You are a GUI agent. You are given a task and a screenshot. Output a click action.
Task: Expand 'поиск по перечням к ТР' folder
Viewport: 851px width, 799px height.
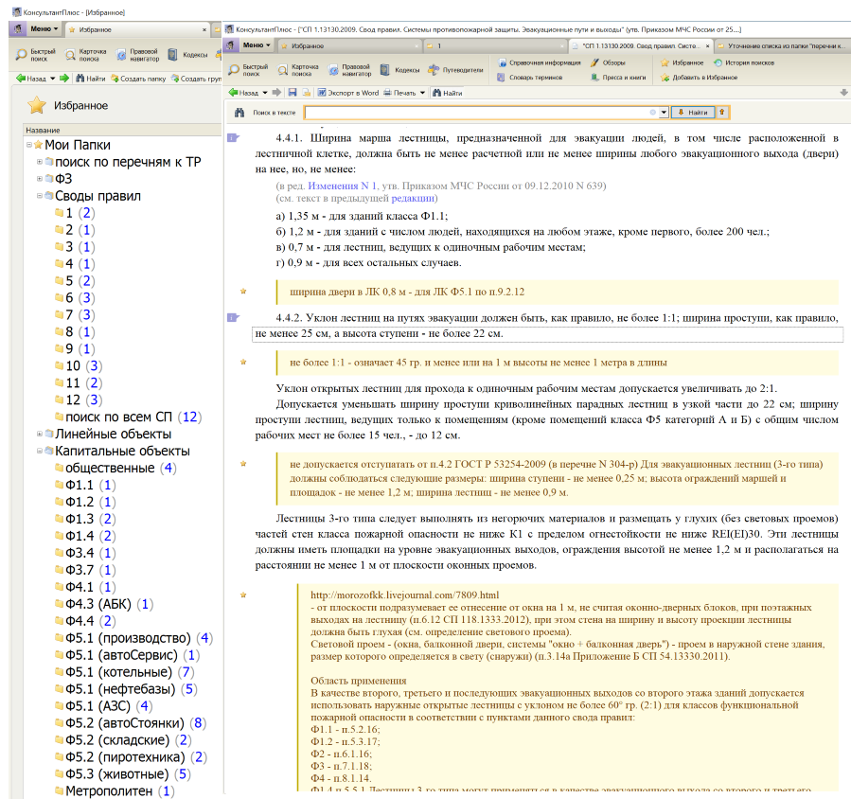coord(40,162)
